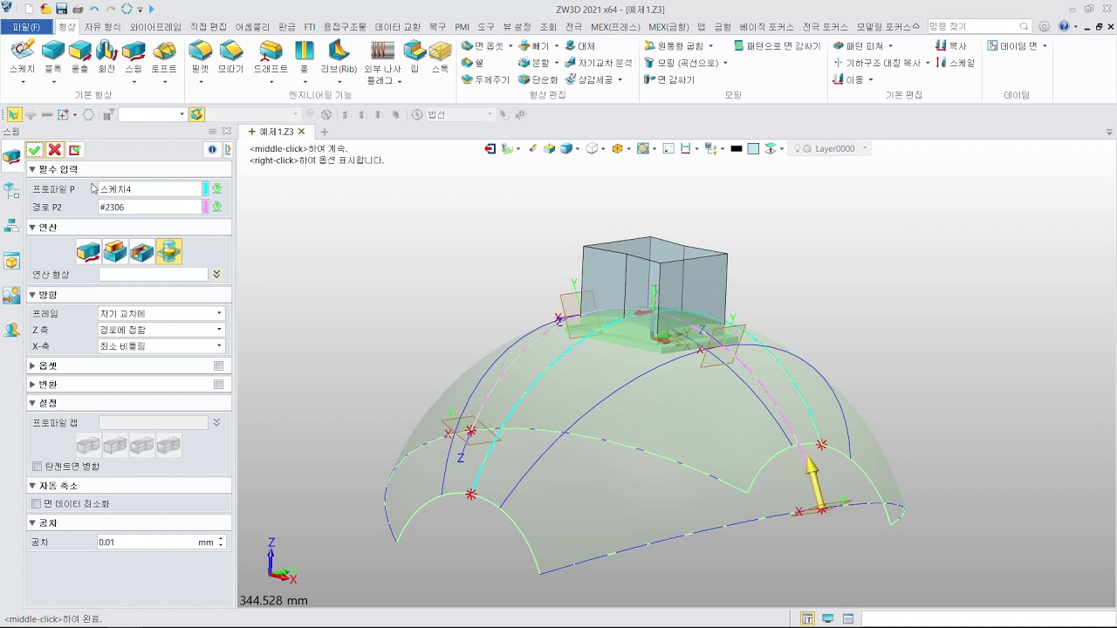Click the 블록 (Block) ribbon icon
Viewport: 1117px width, 628px height.
53,51
